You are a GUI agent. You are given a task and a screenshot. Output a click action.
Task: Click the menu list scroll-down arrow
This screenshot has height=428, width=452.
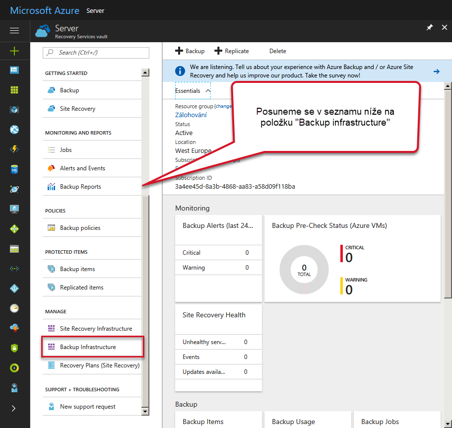click(145, 411)
